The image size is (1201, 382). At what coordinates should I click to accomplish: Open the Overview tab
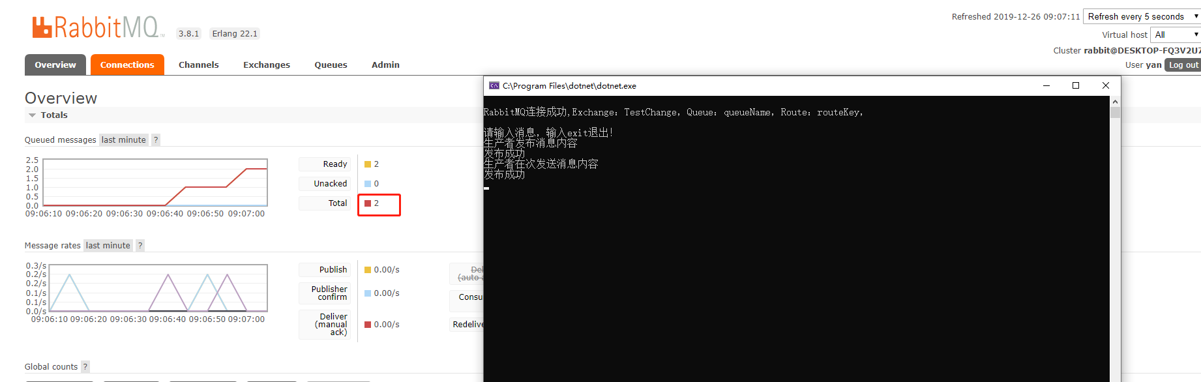55,65
